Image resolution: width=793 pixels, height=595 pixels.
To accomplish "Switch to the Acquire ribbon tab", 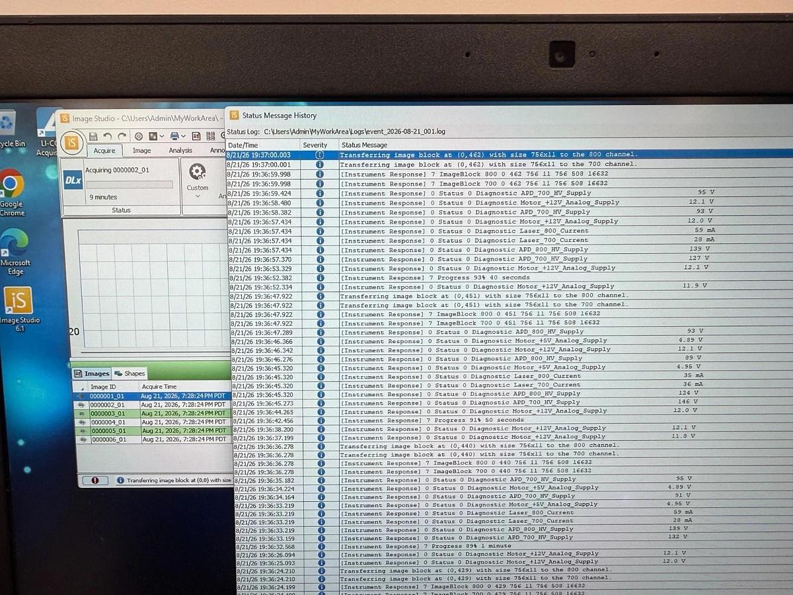I will (104, 151).
